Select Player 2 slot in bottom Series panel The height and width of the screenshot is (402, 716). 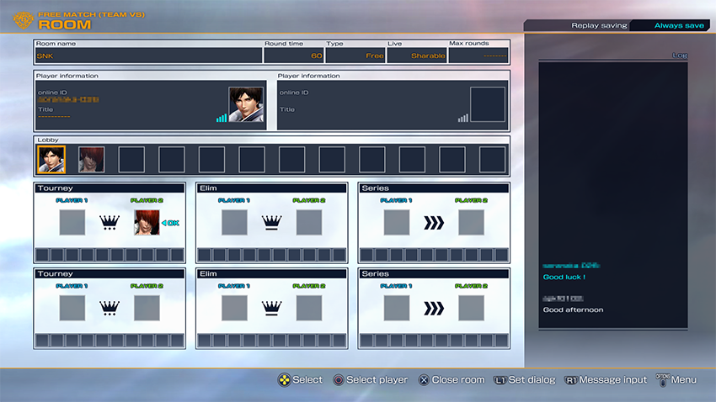(471, 308)
